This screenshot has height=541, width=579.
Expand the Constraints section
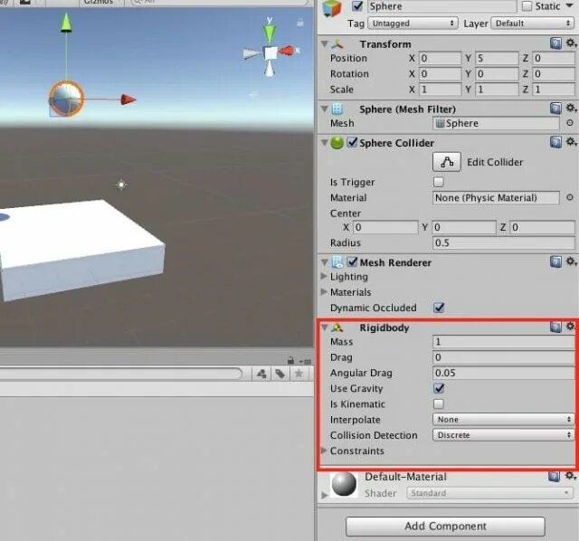324,451
